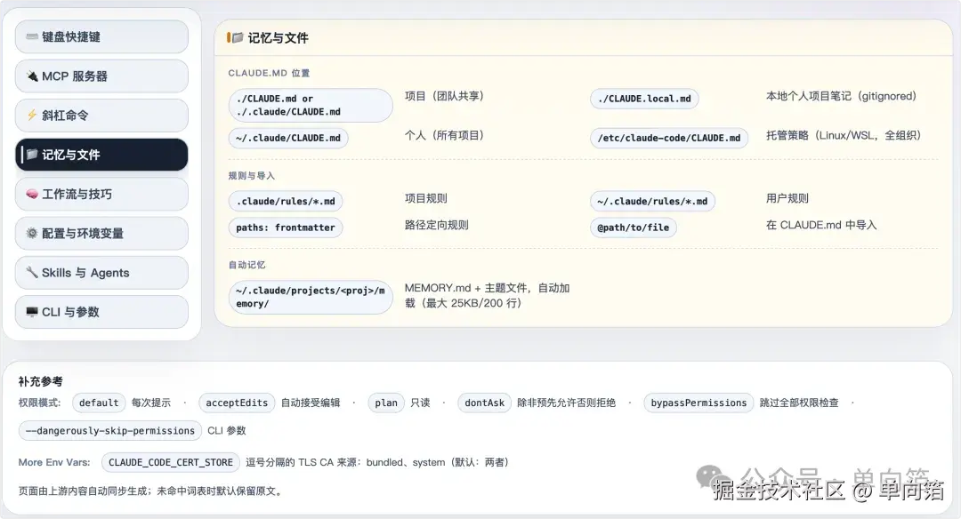The height and width of the screenshot is (519, 961).
Task: Click the 除非预先允许否则拒绝 text
Action: coord(566,403)
